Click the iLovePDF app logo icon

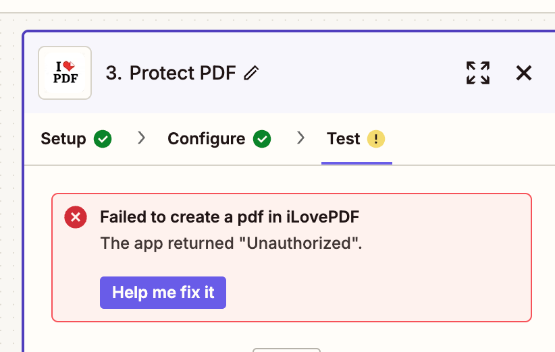tap(65, 73)
